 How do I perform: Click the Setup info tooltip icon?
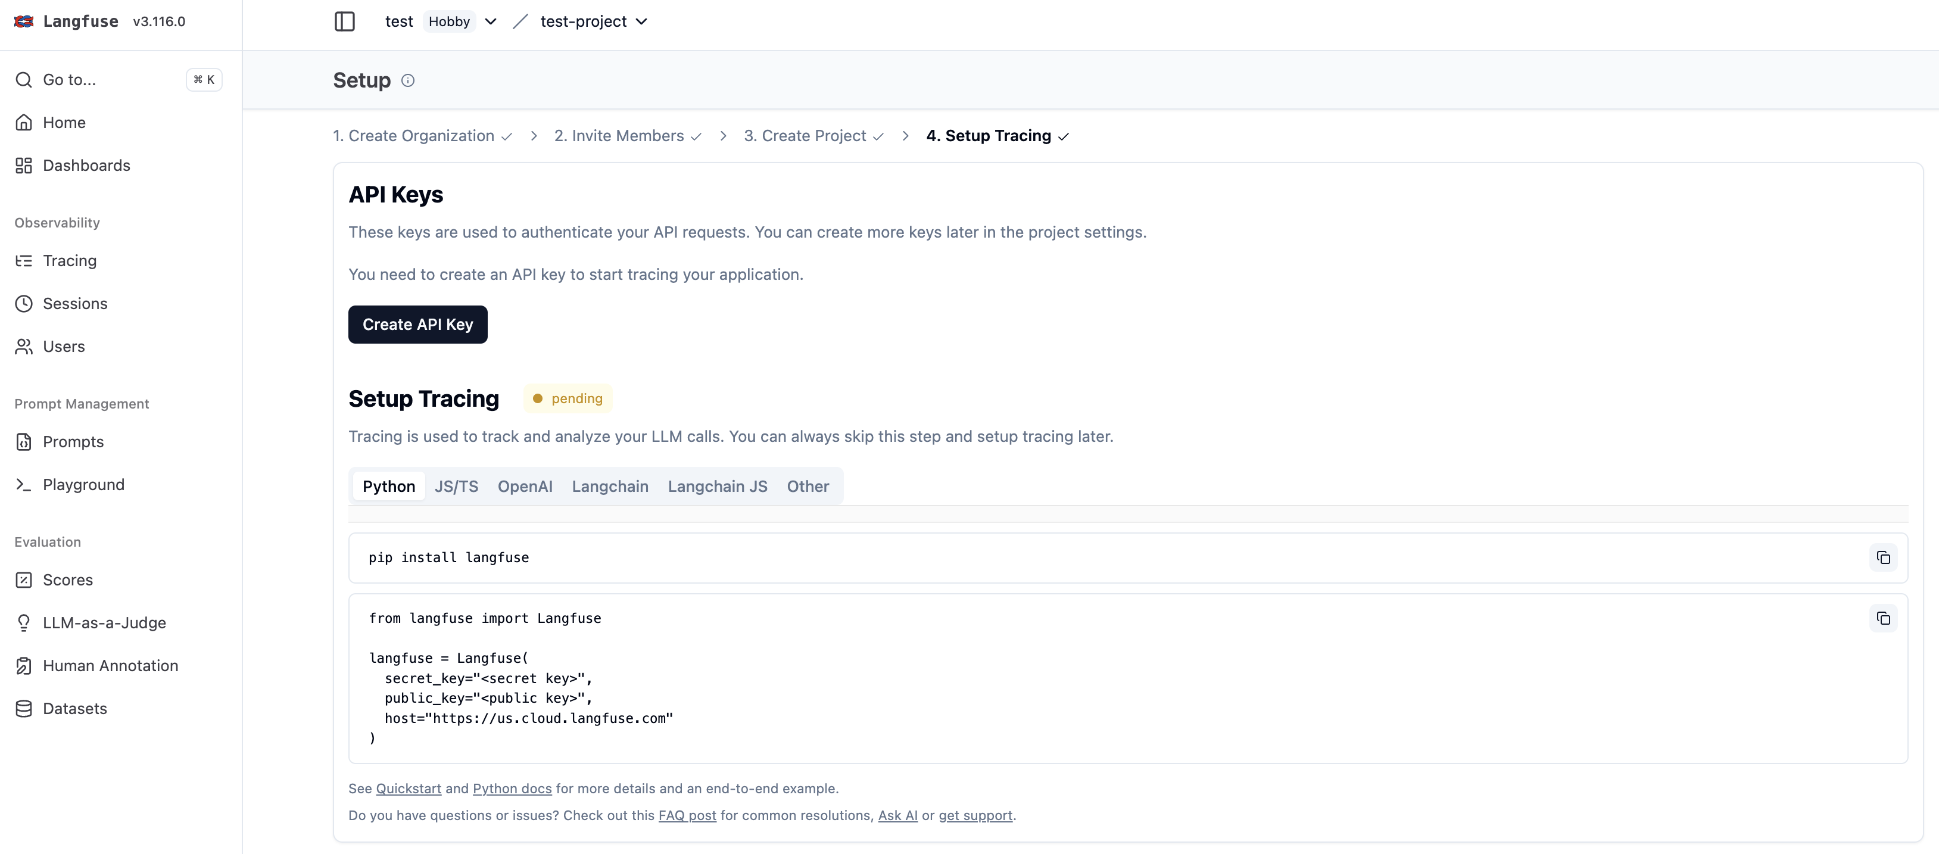tap(407, 80)
